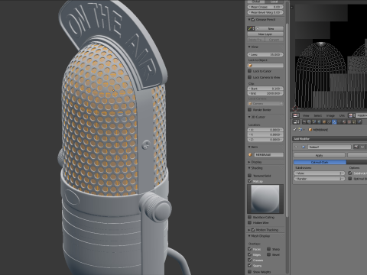
Task: Click the orange MEMBRANE object breadcrumb icon
Action: click(310, 130)
